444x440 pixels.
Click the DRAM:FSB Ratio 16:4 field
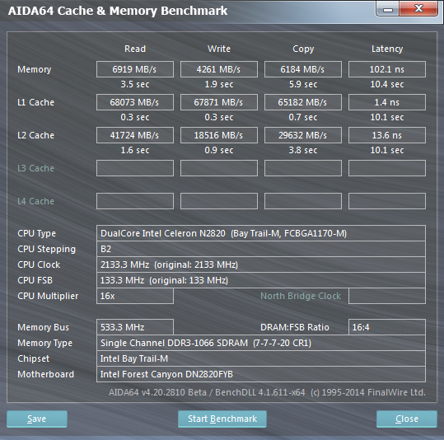pyautogui.click(x=387, y=327)
